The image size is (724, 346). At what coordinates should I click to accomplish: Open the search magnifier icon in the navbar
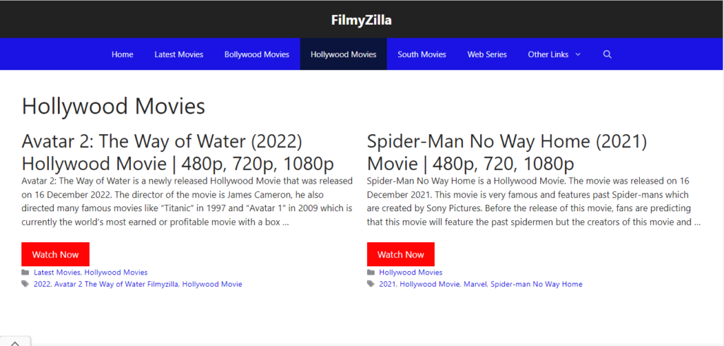pos(607,54)
